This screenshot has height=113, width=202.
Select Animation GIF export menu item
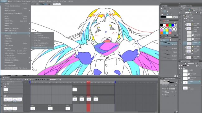click(42, 36)
